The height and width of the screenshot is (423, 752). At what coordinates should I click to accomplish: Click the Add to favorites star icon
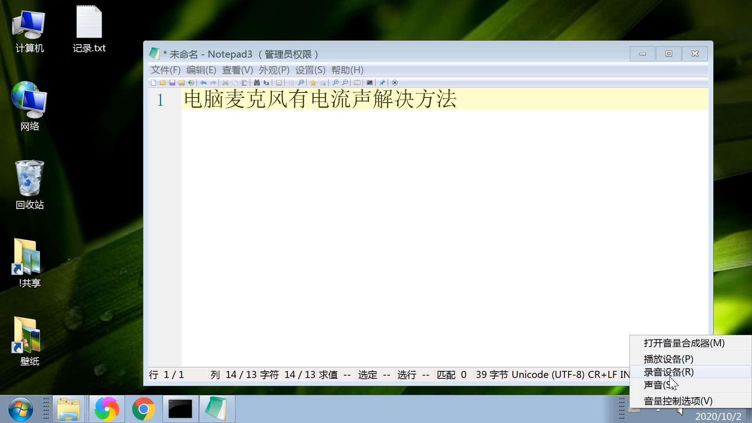[322, 83]
